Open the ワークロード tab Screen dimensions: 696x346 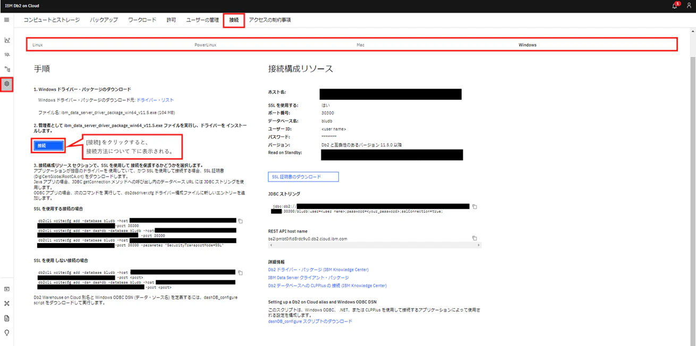[142, 20]
